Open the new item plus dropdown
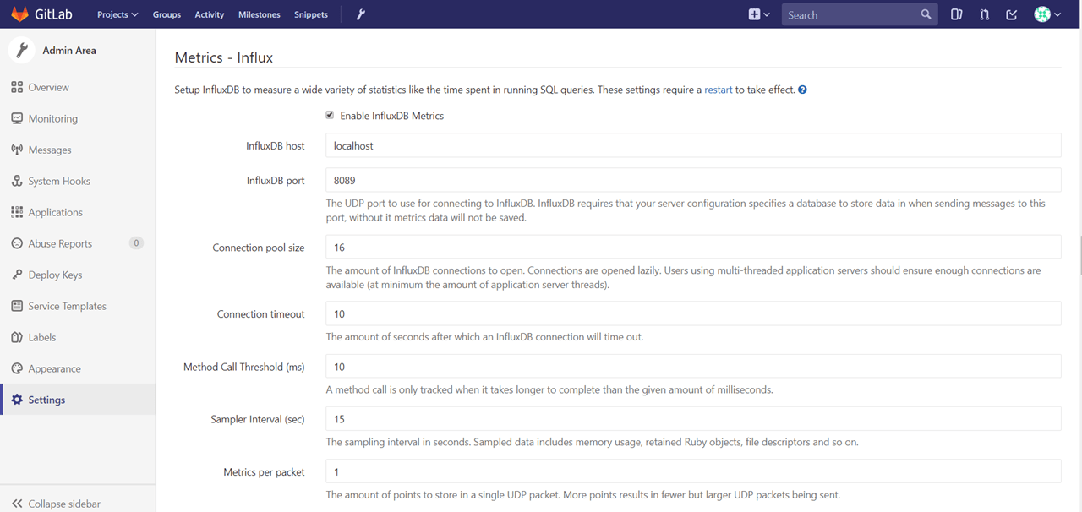 pyautogui.click(x=759, y=14)
